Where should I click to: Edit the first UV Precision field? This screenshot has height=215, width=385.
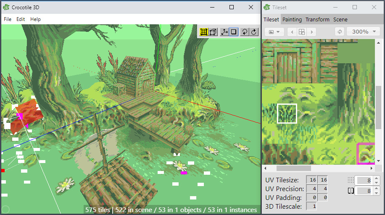311,189
